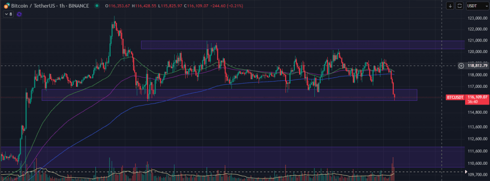This screenshot has width=490, height=181.
Task: Click the 111,600.00 price scale label
Action: (478, 151)
